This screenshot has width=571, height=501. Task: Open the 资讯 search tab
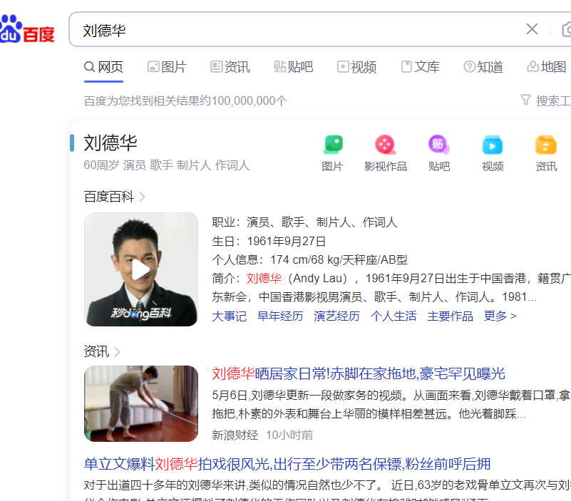(x=230, y=67)
